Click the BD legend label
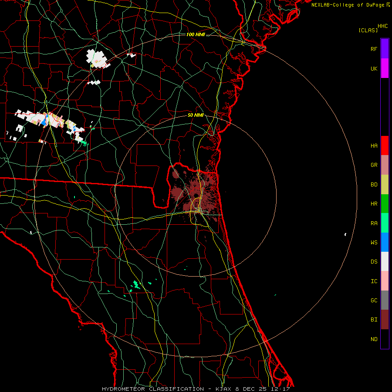392x392 pixels. (x=374, y=185)
